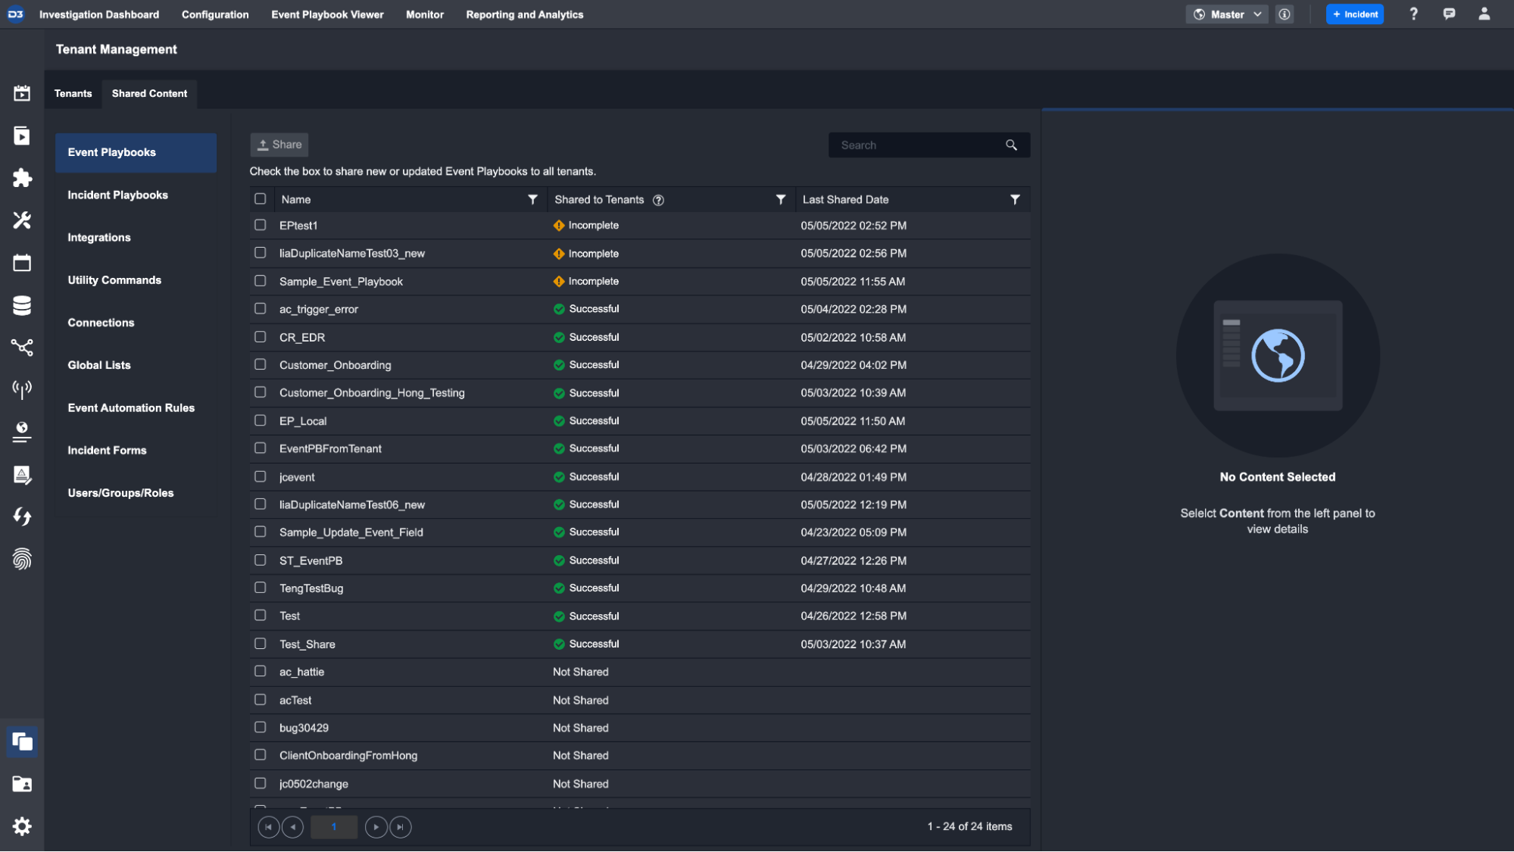1514x852 pixels.
Task: Check the CR_EDR row checkbox
Action: coord(261,337)
